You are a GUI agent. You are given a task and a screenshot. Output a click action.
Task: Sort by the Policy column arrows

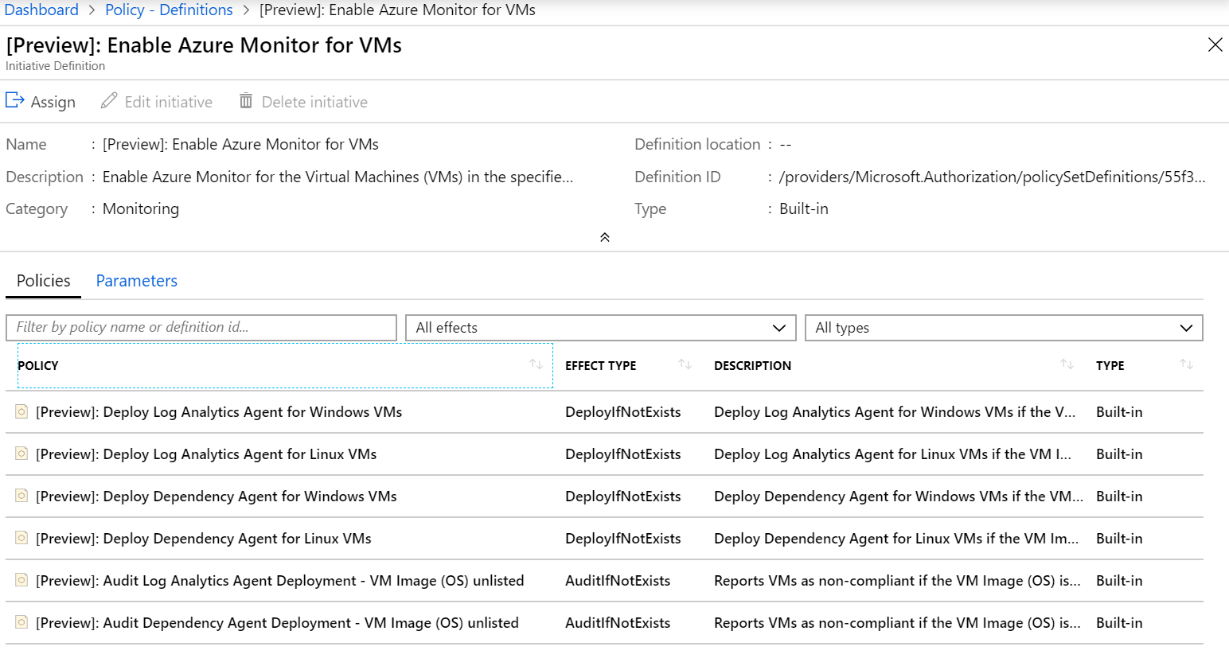[x=536, y=364]
